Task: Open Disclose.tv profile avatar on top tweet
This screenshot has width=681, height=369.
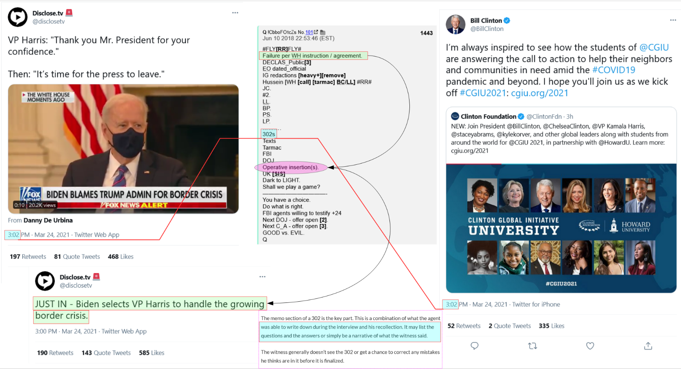Action: [18, 17]
